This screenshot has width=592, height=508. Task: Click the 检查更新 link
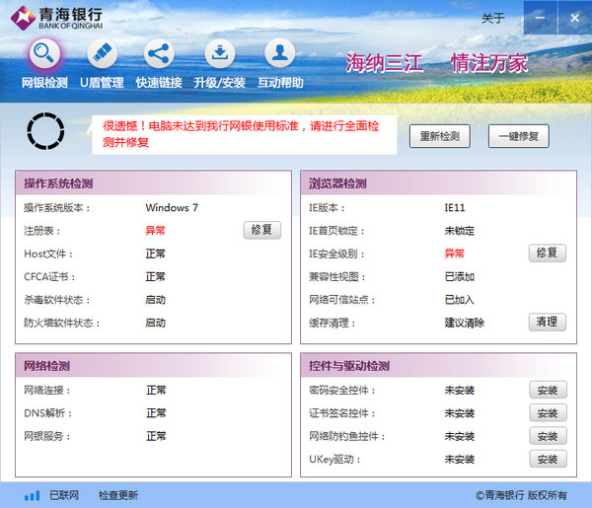tap(118, 495)
